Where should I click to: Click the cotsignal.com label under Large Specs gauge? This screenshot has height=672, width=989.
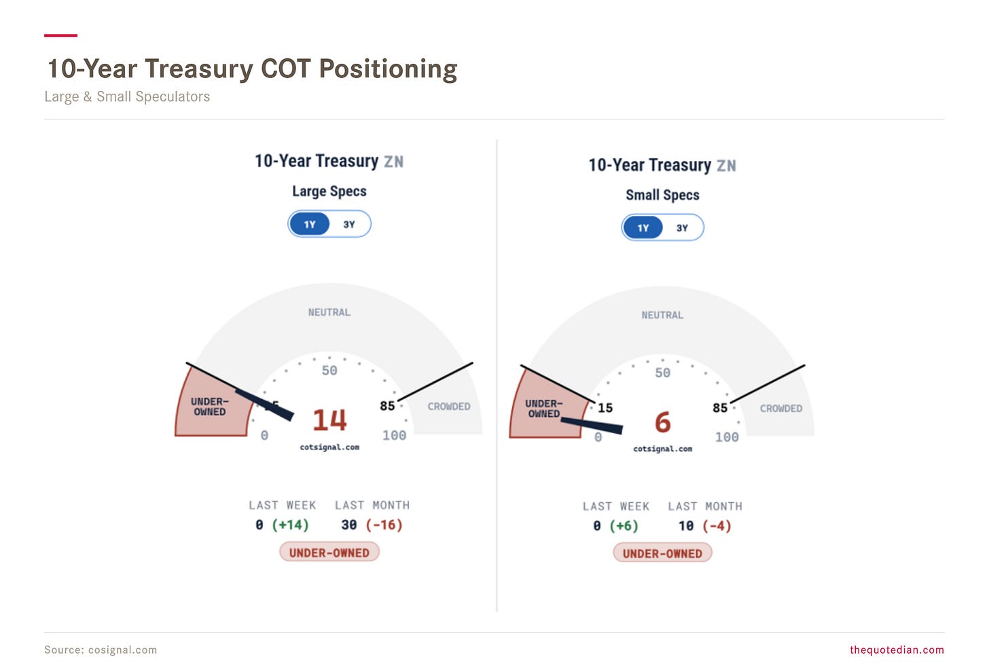329,447
